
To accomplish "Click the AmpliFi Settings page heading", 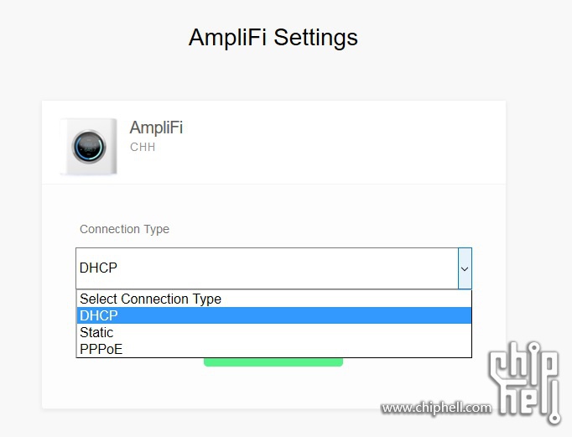I will 273,38.
